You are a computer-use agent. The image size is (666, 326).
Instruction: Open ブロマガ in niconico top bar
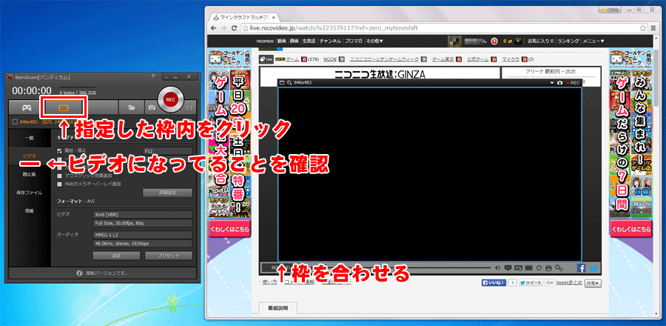(x=354, y=41)
